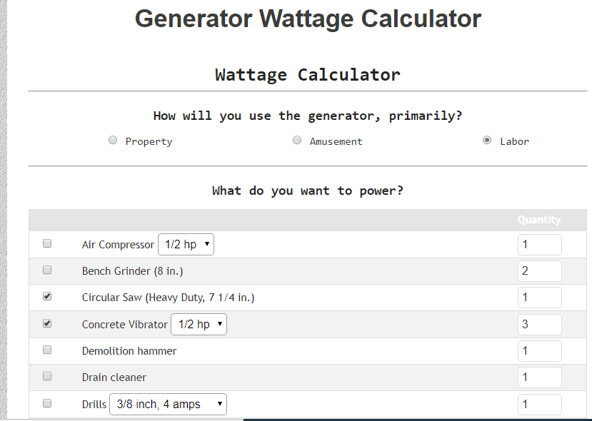Click the 'Generator Wattage Calculator' page title
Screen dimensions: 592x421
(x=308, y=19)
